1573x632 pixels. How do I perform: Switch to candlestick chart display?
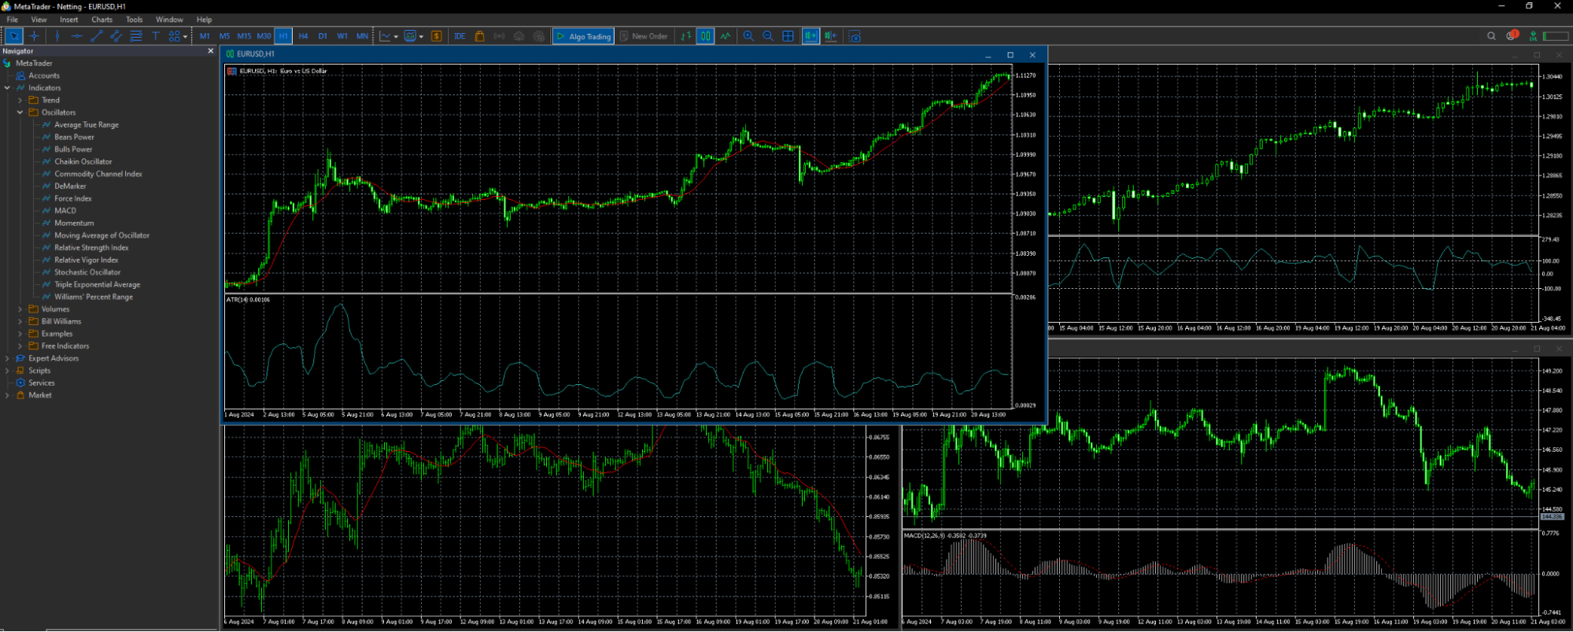(x=705, y=36)
